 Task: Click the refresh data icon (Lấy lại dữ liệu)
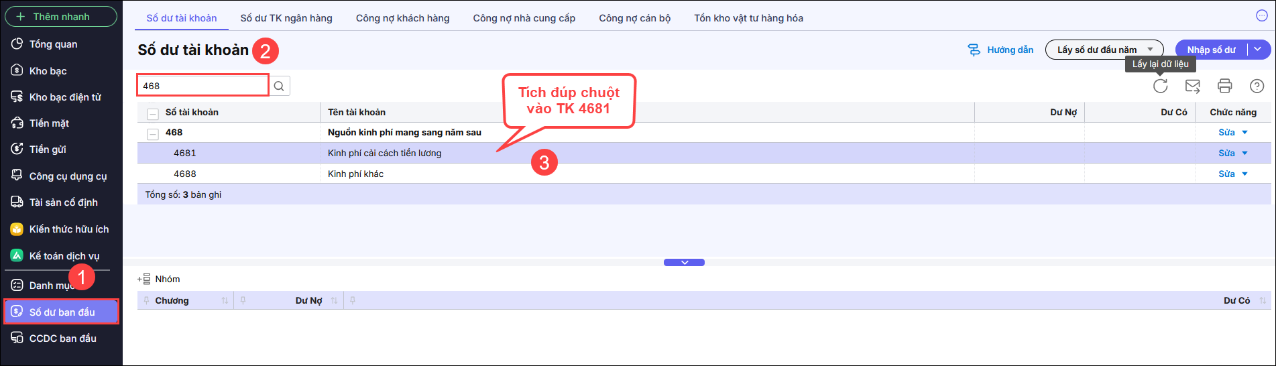click(x=1160, y=86)
